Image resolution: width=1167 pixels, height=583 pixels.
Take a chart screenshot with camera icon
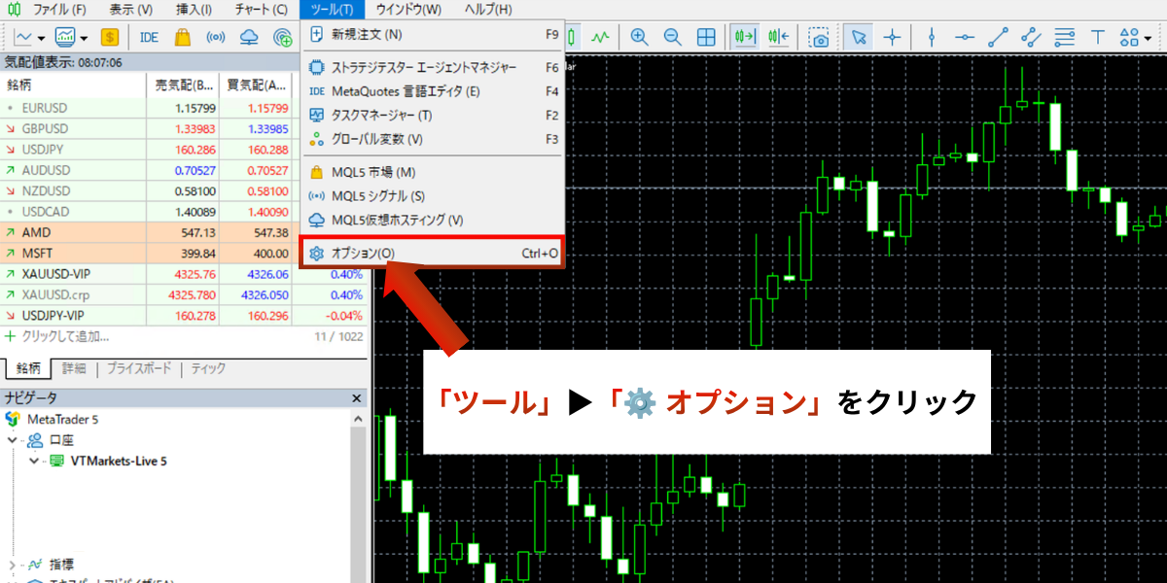point(820,38)
